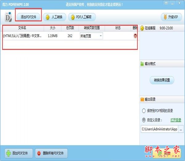Browse output folder with the ... button
185x161 pixels.
point(181,129)
